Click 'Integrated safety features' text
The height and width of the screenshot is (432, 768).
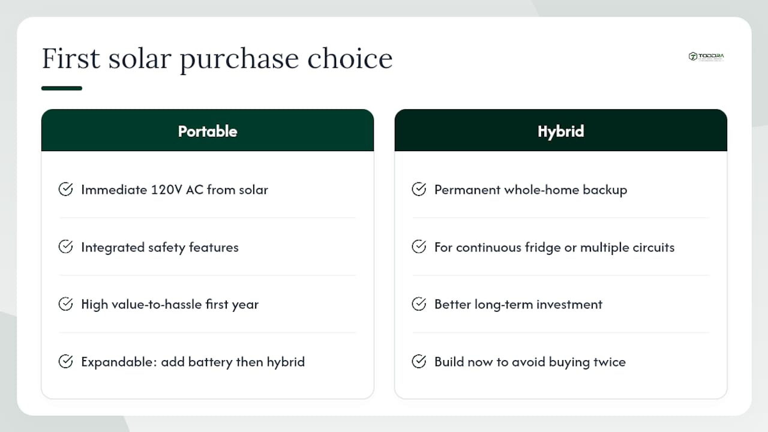pyautogui.click(x=160, y=247)
